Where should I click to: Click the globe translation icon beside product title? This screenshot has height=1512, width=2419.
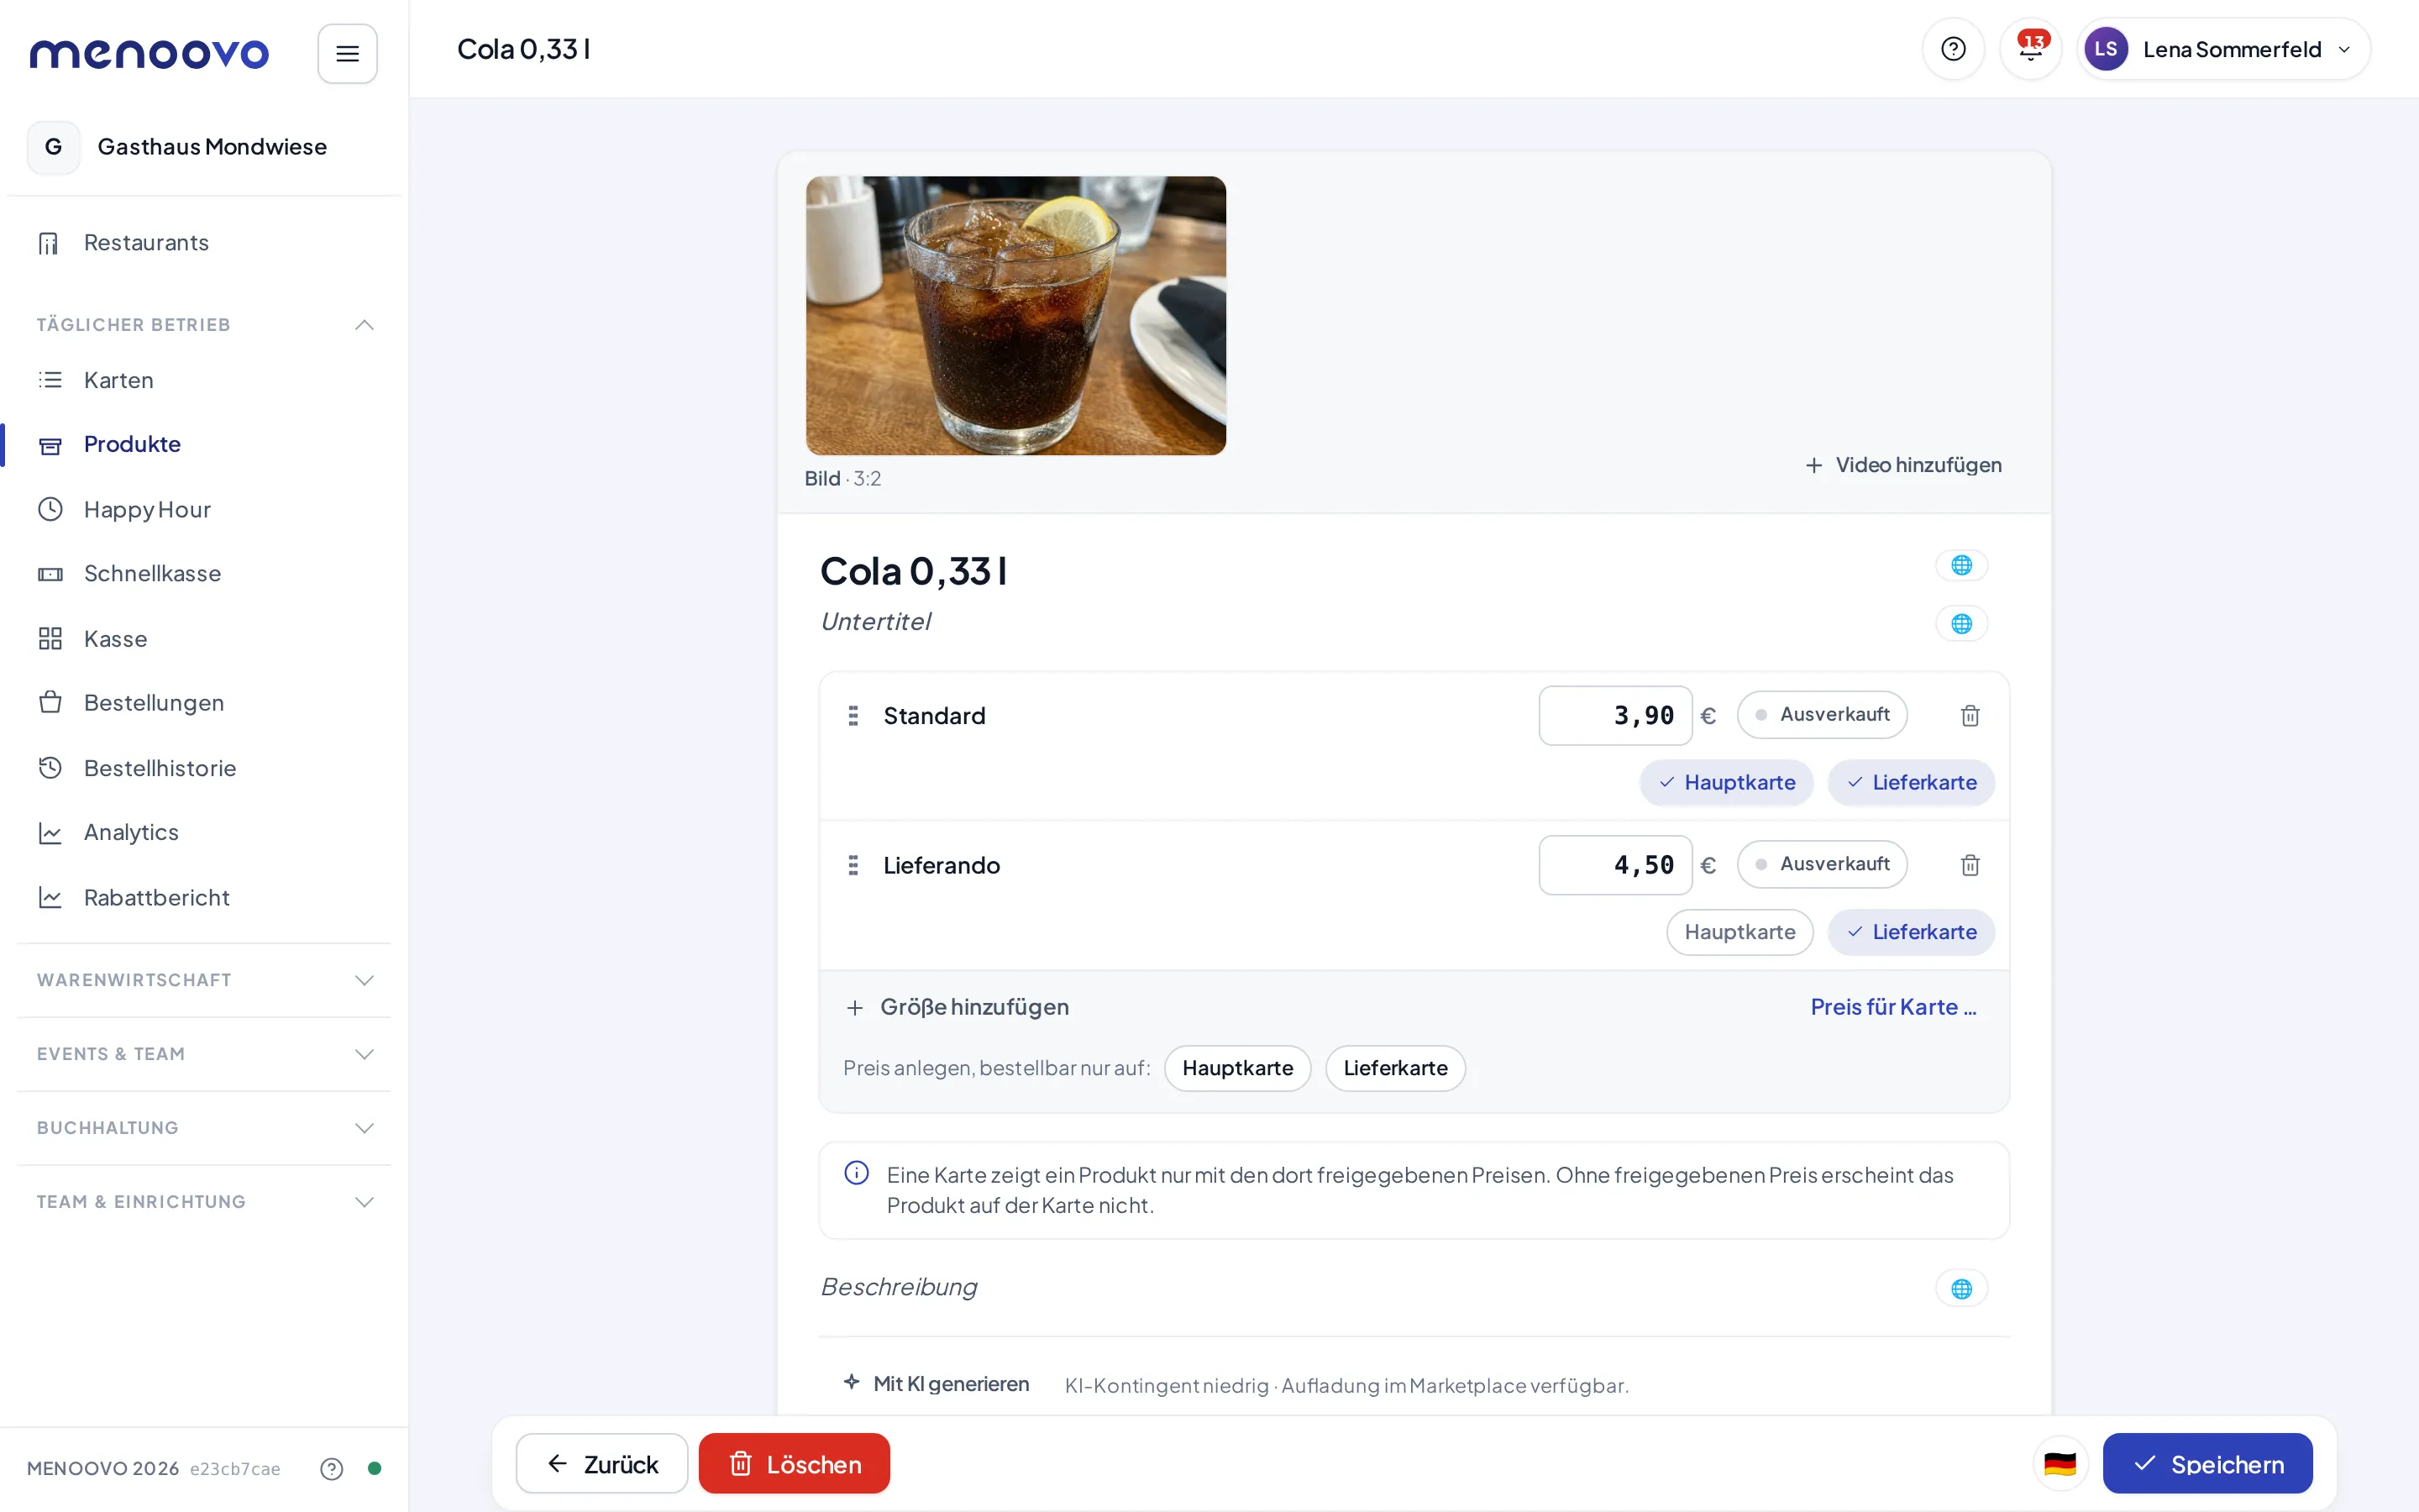1961,565
